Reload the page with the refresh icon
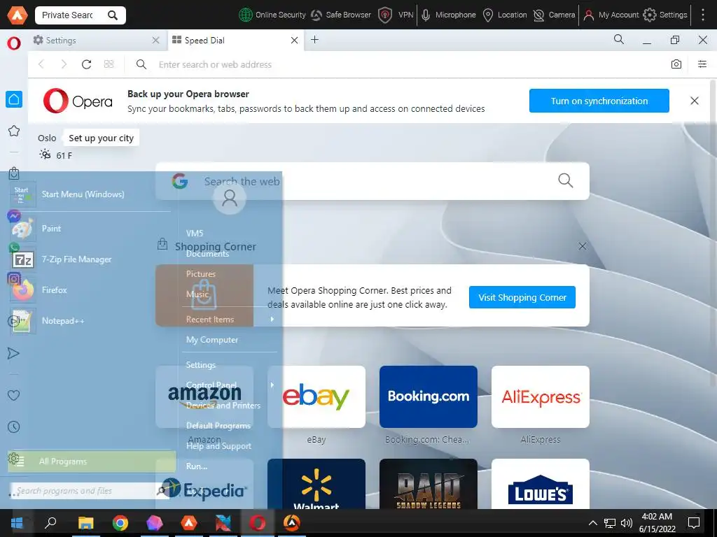 pyautogui.click(x=86, y=64)
